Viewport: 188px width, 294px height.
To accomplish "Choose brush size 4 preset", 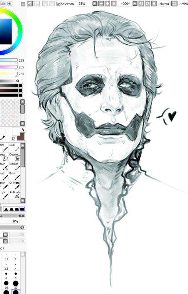I will click(x=16, y=266).
